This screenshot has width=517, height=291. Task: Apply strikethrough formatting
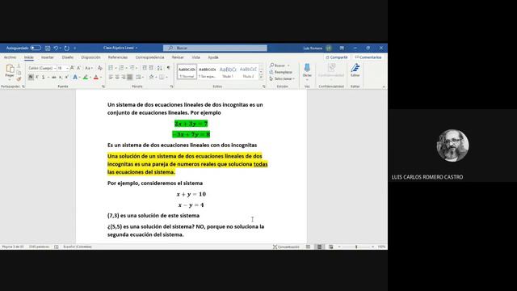pos(54,78)
